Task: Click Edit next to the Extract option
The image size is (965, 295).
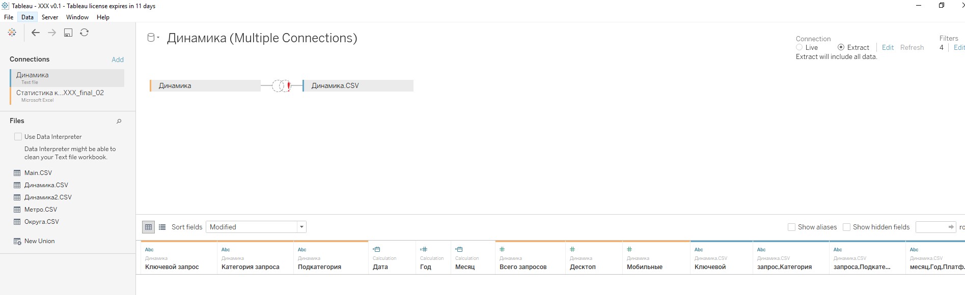Action: (888, 47)
